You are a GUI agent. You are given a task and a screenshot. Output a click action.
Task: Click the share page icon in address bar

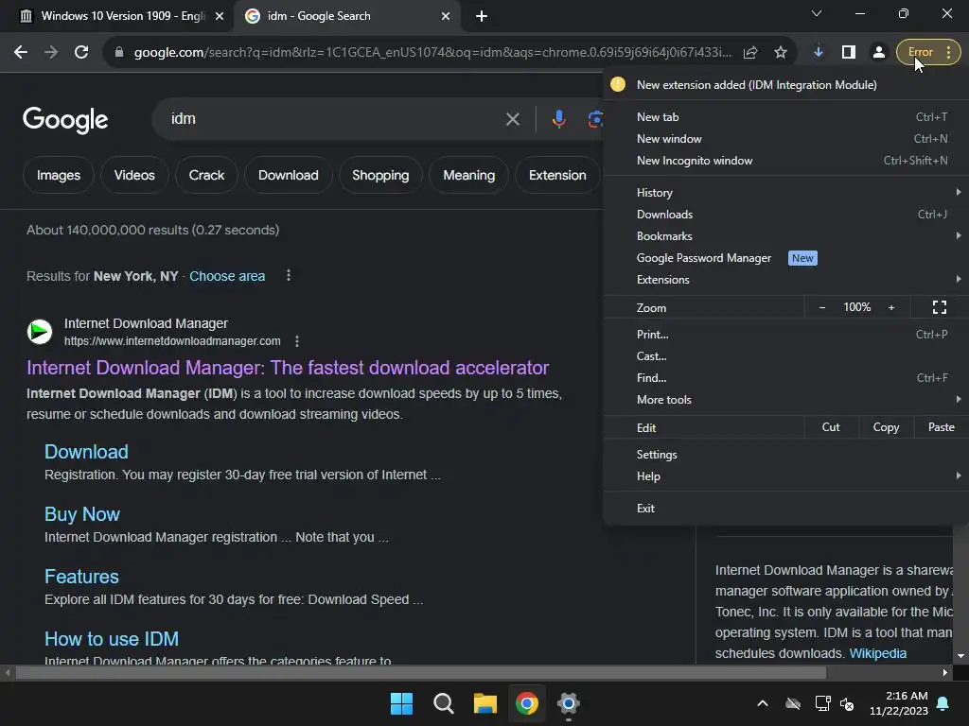[750, 53]
